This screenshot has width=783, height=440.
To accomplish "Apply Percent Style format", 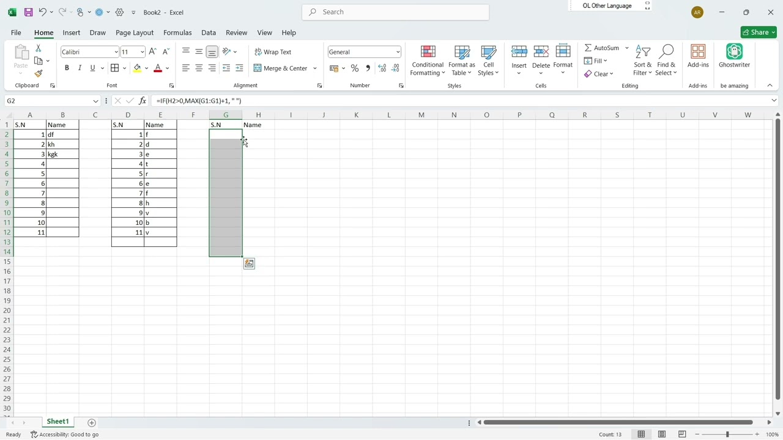I will 355,68.
